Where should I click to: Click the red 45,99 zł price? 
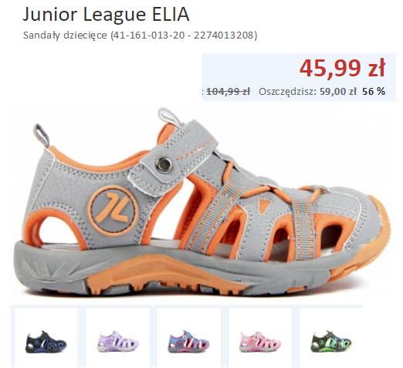point(342,69)
